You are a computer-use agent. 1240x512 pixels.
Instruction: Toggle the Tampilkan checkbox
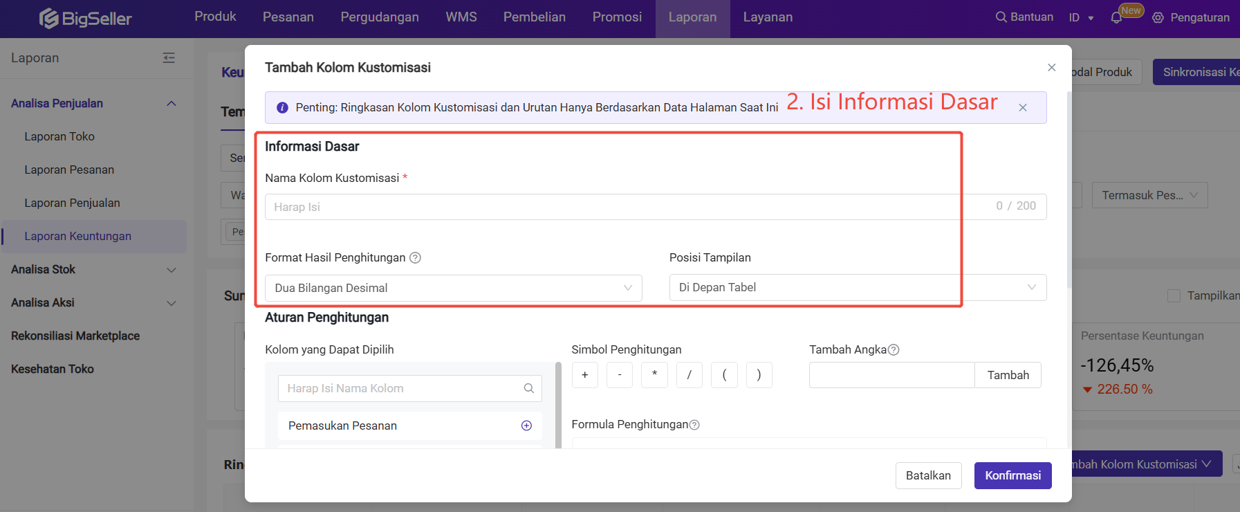pyautogui.click(x=1174, y=296)
